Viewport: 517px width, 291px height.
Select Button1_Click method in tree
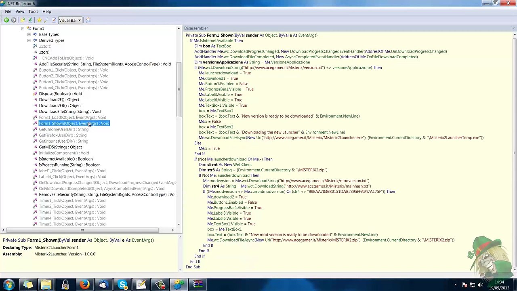click(x=74, y=70)
